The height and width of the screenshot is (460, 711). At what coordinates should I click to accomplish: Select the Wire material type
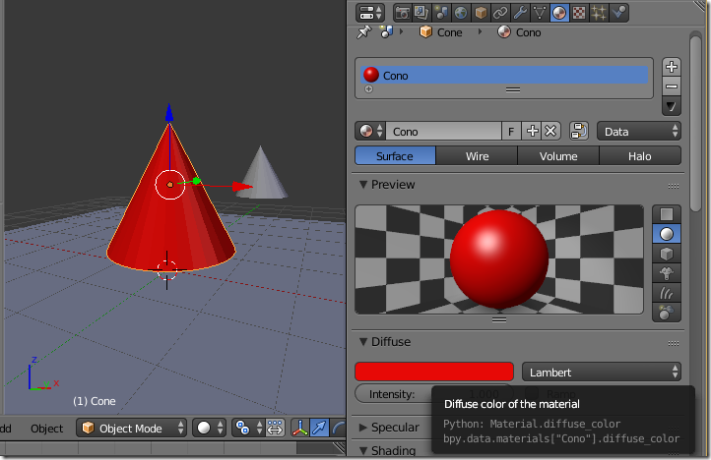477,156
